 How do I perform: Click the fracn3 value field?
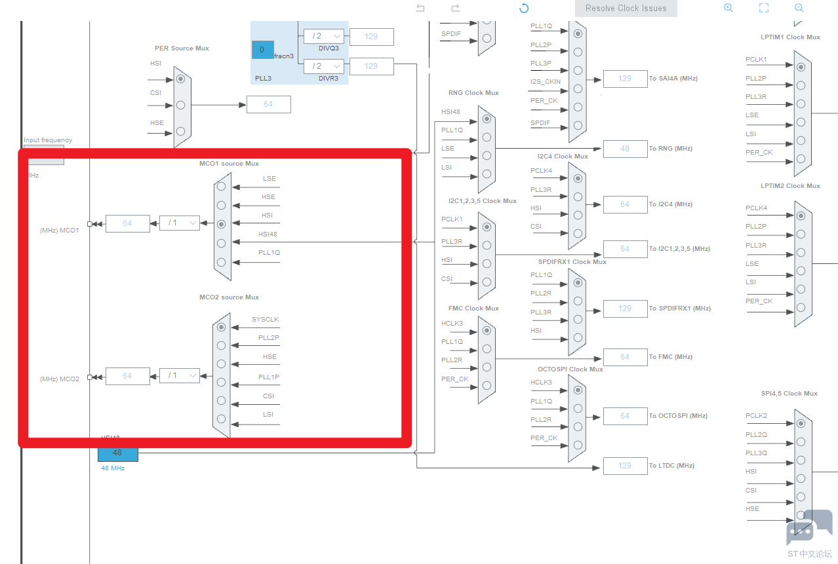(x=262, y=50)
